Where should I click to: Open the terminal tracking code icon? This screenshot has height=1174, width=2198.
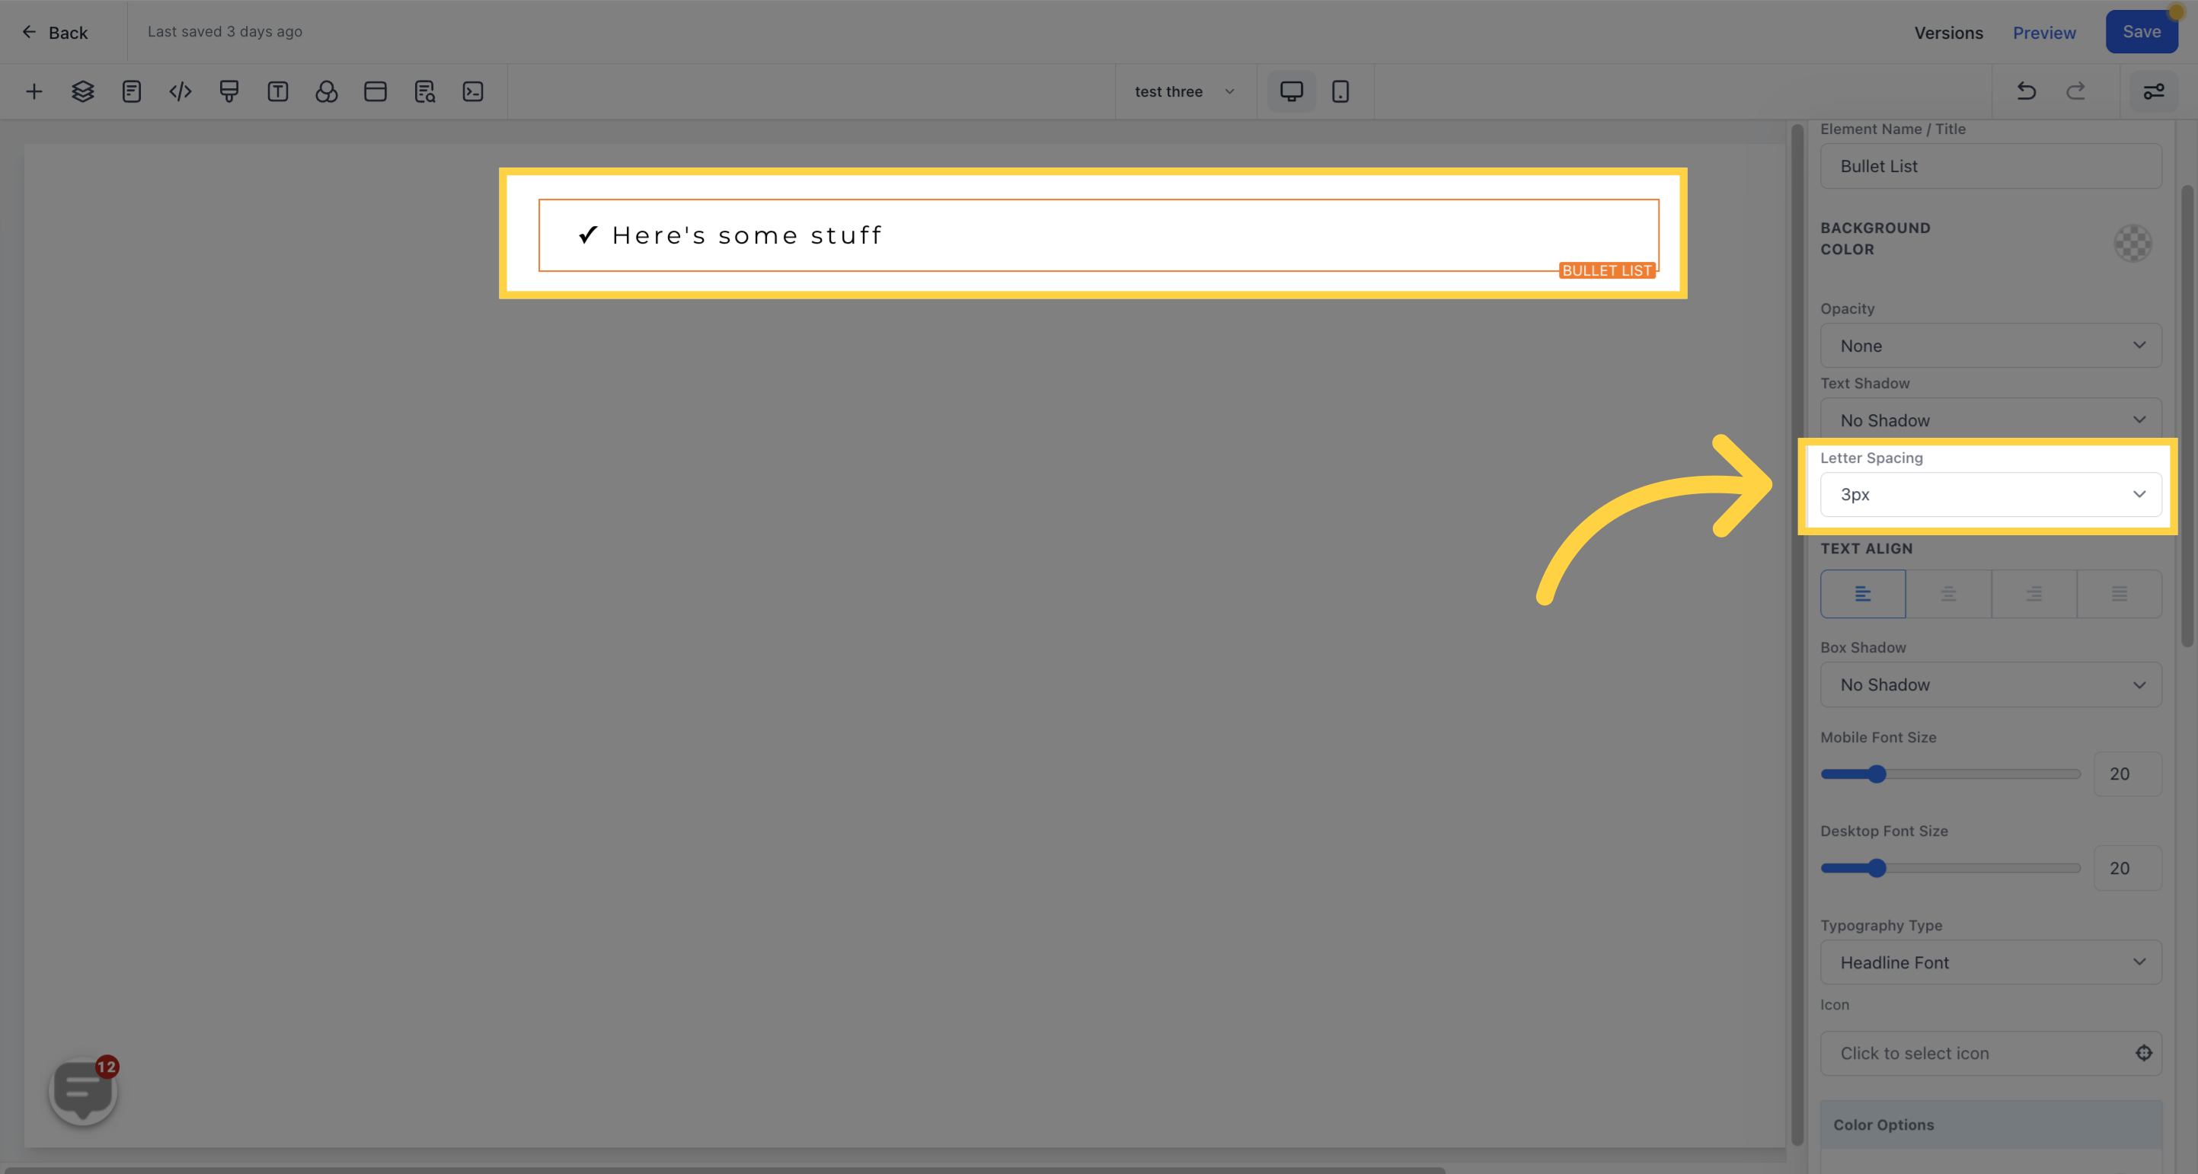474,91
